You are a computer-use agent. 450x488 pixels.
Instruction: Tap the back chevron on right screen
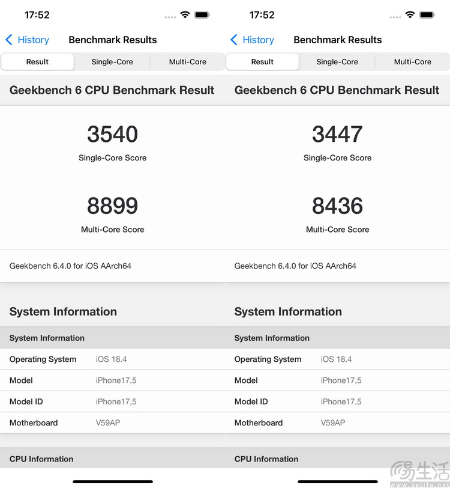pos(234,40)
